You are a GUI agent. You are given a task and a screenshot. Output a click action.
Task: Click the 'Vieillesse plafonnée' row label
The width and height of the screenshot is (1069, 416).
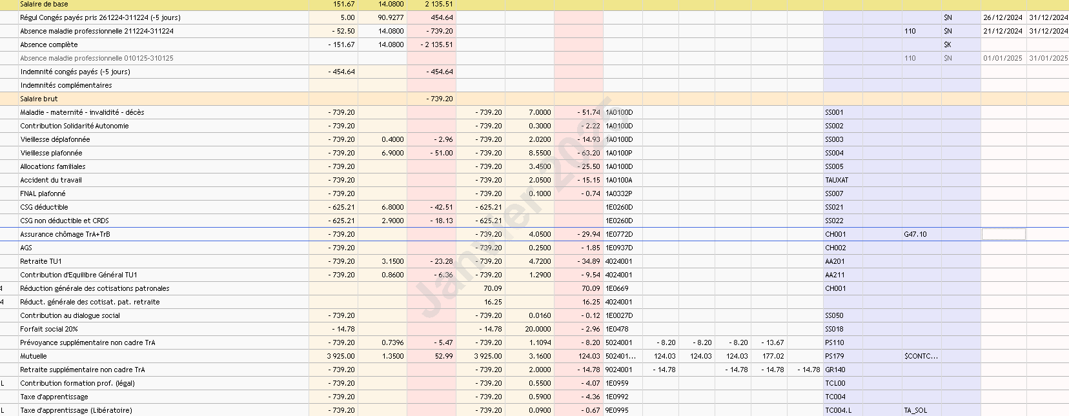51,153
